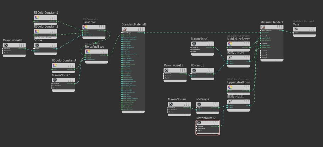Select the BaseColor color mix icon
The height and width of the screenshot is (147, 323).
click(x=86, y=27)
